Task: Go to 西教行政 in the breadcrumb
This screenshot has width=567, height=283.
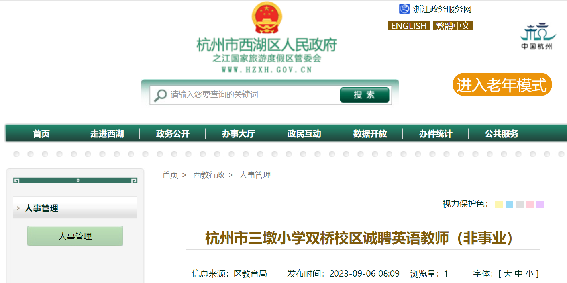Action: point(209,175)
